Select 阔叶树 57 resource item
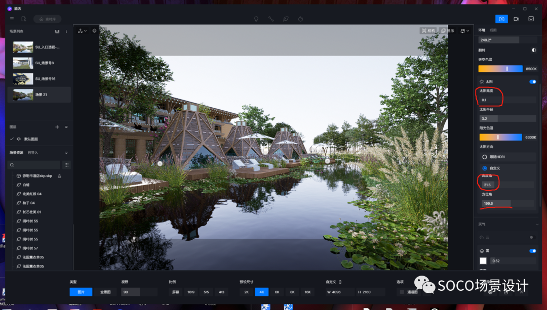 [30, 248]
